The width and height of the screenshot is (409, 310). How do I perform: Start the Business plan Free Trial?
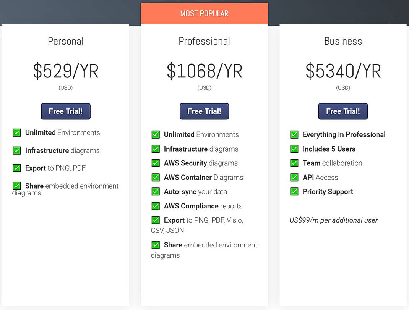[343, 111]
